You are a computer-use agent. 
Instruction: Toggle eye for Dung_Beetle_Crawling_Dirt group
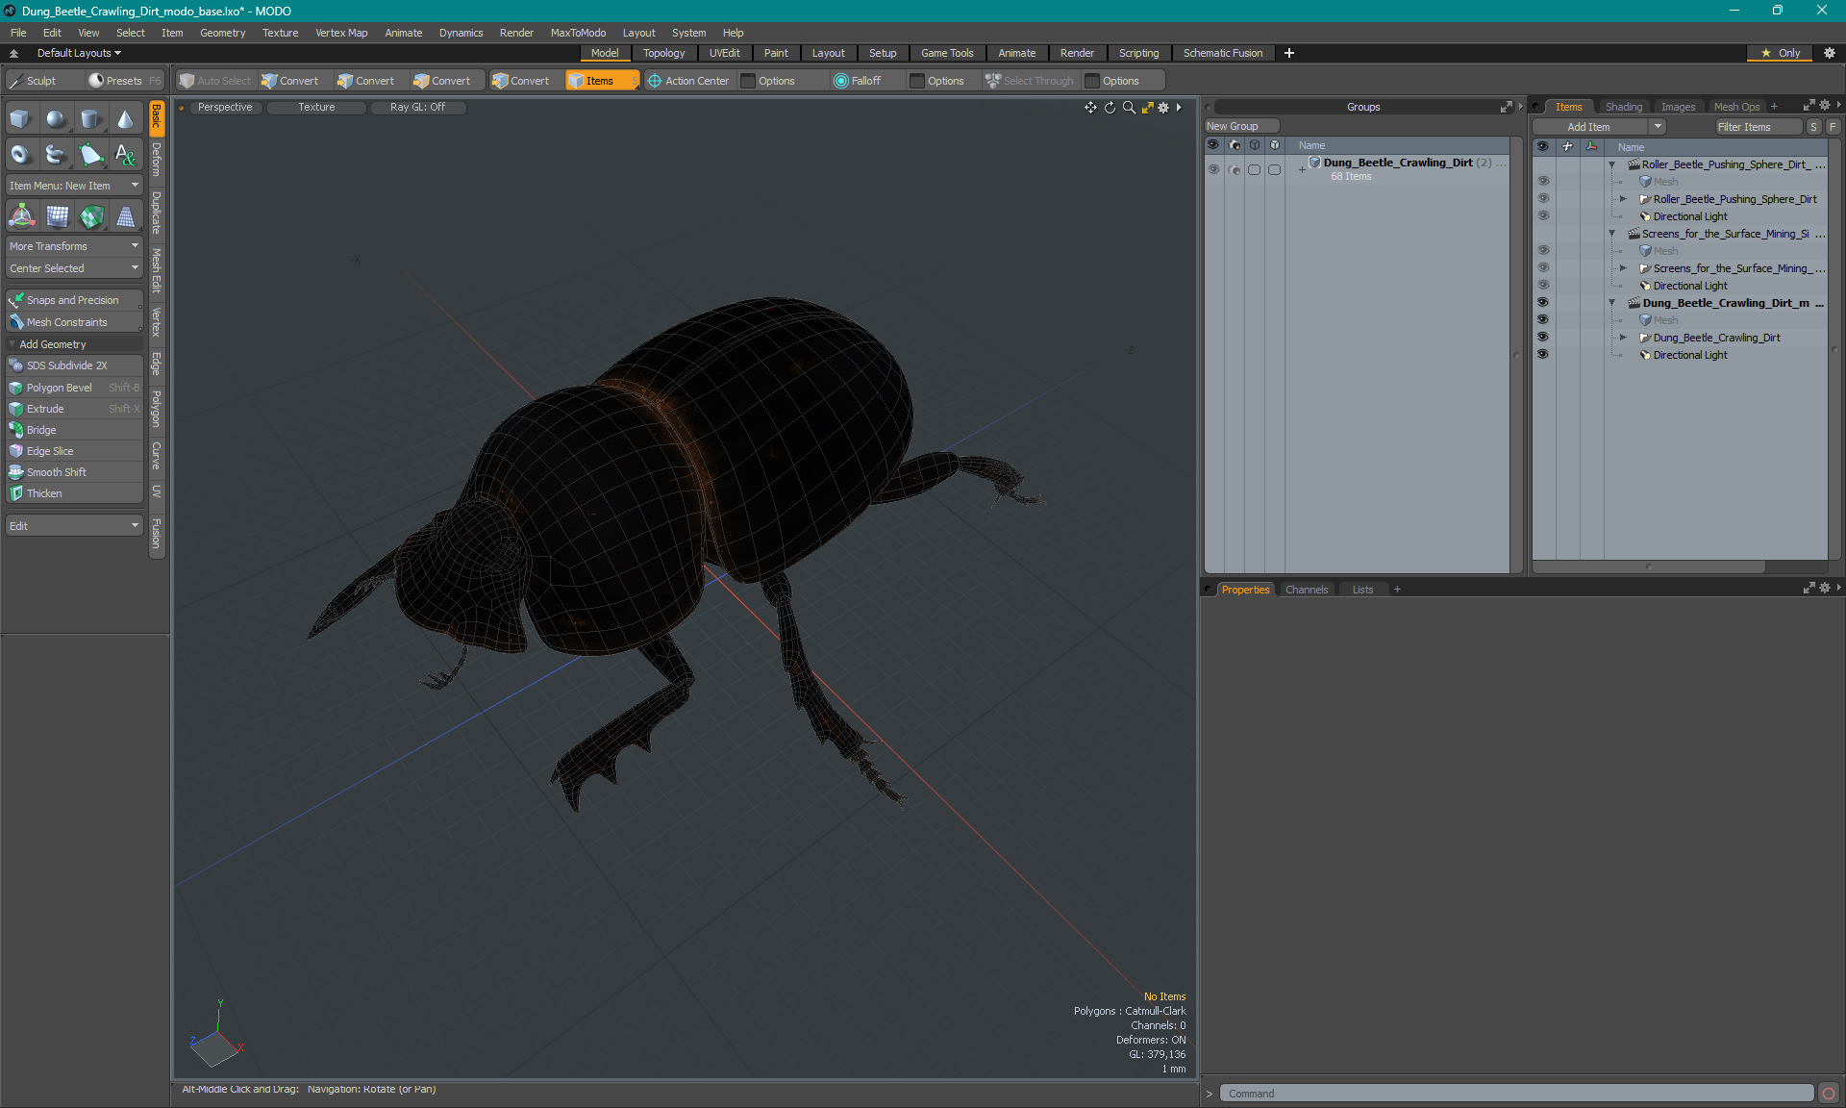[1213, 169]
